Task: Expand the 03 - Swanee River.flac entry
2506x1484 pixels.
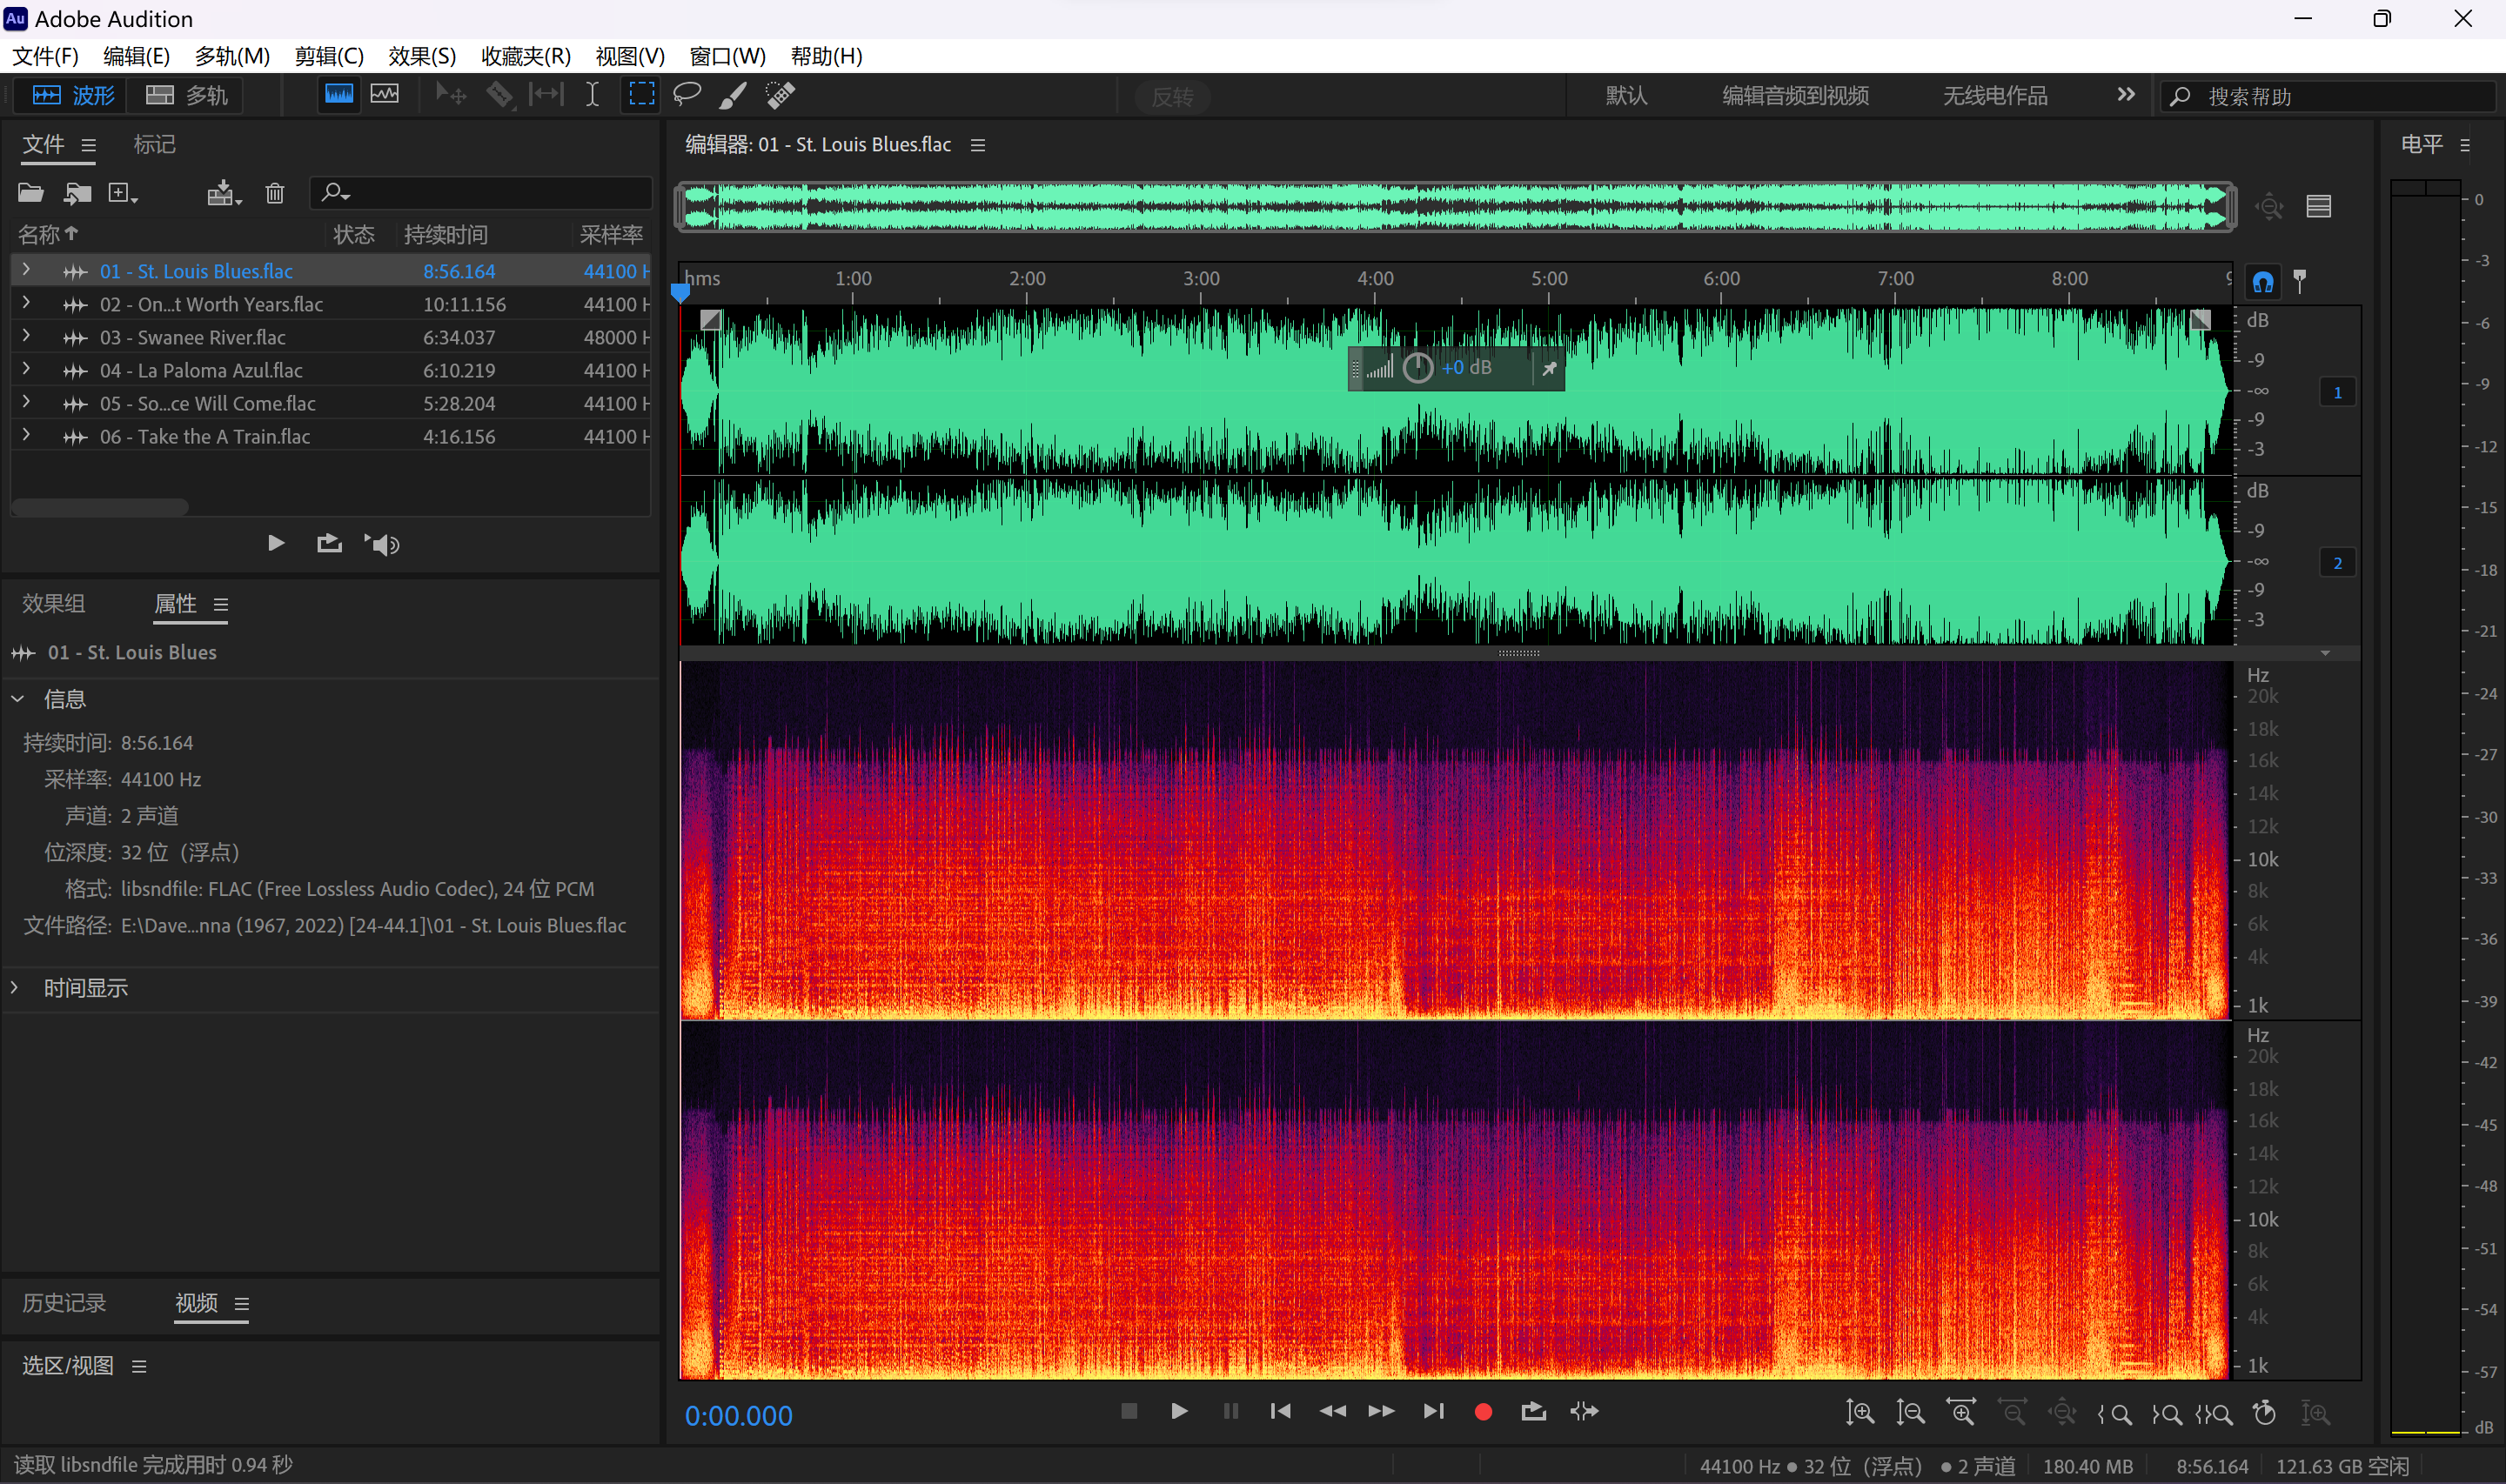Action: pyautogui.click(x=26, y=337)
